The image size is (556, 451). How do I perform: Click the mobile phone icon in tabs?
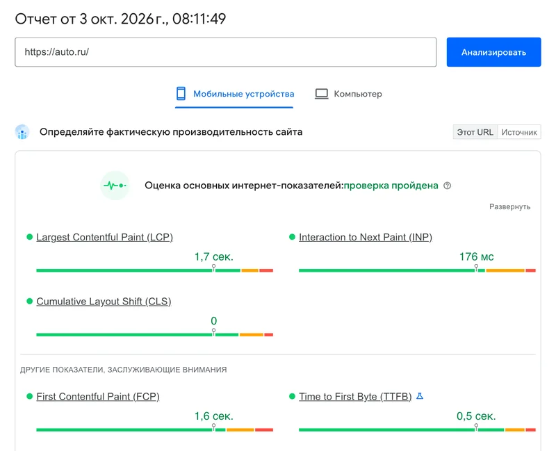coord(181,94)
